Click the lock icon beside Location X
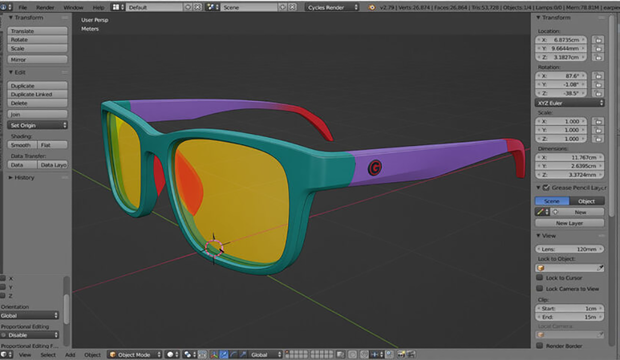The image size is (620, 360). tap(598, 40)
